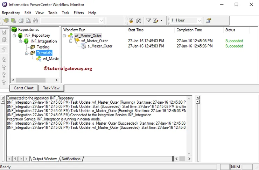Click the binoculars Find icon
259x170 pixels.
35,21
